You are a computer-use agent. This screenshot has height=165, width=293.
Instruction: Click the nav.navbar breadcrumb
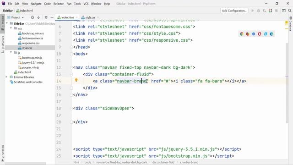(x=122, y=162)
